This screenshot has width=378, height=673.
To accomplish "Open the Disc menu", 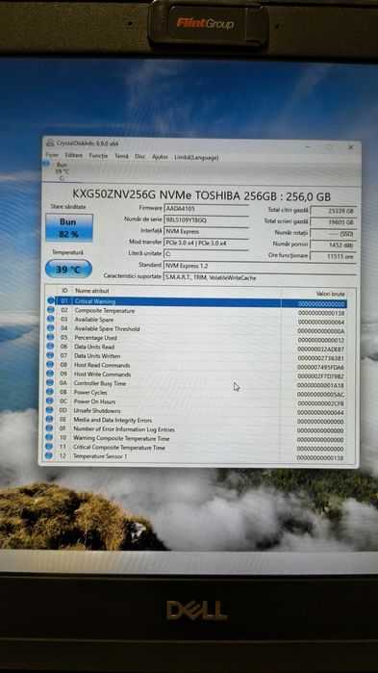I will pos(140,157).
